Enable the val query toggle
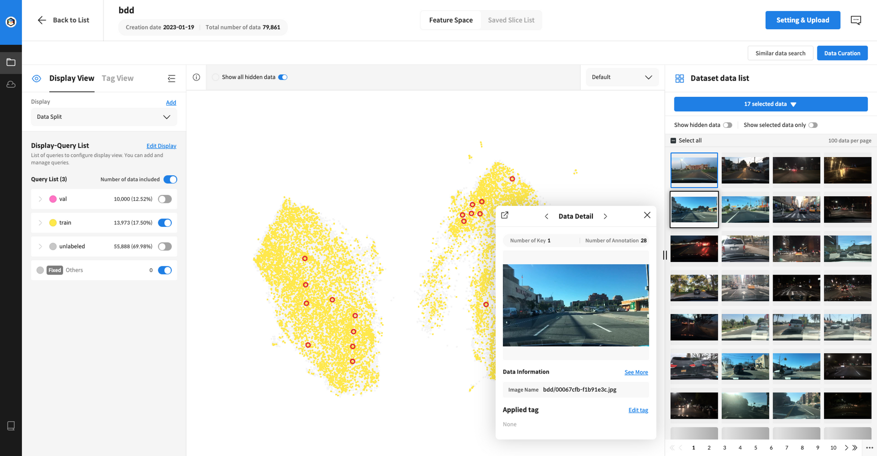 (x=165, y=199)
